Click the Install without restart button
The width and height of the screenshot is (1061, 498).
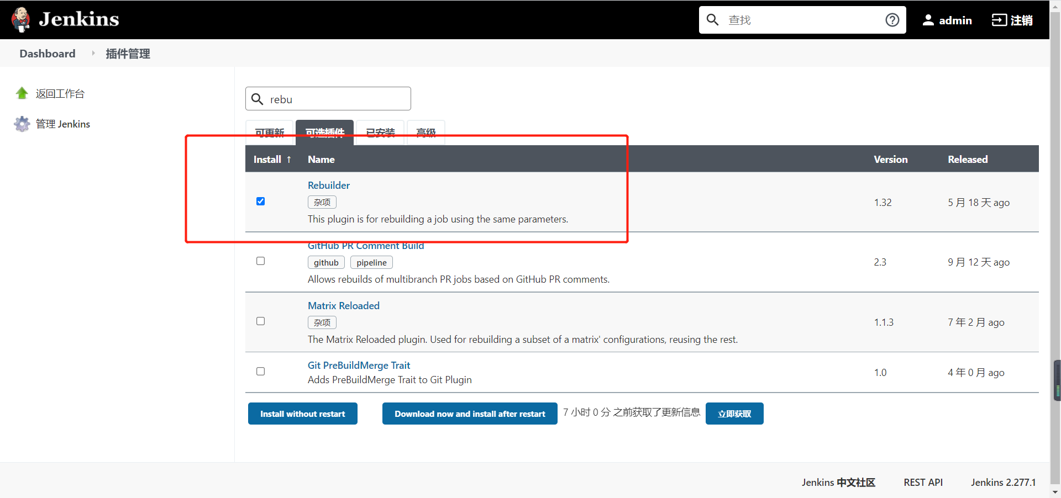coord(302,414)
